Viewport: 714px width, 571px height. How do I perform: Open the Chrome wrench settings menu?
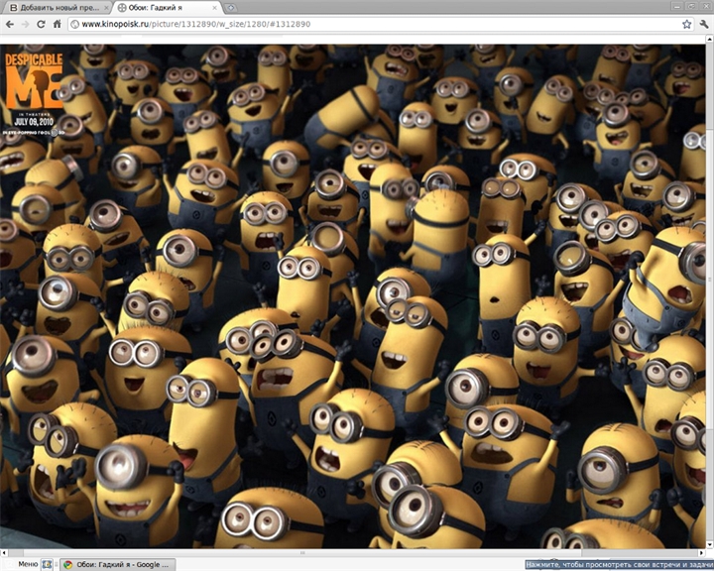coord(704,24)
